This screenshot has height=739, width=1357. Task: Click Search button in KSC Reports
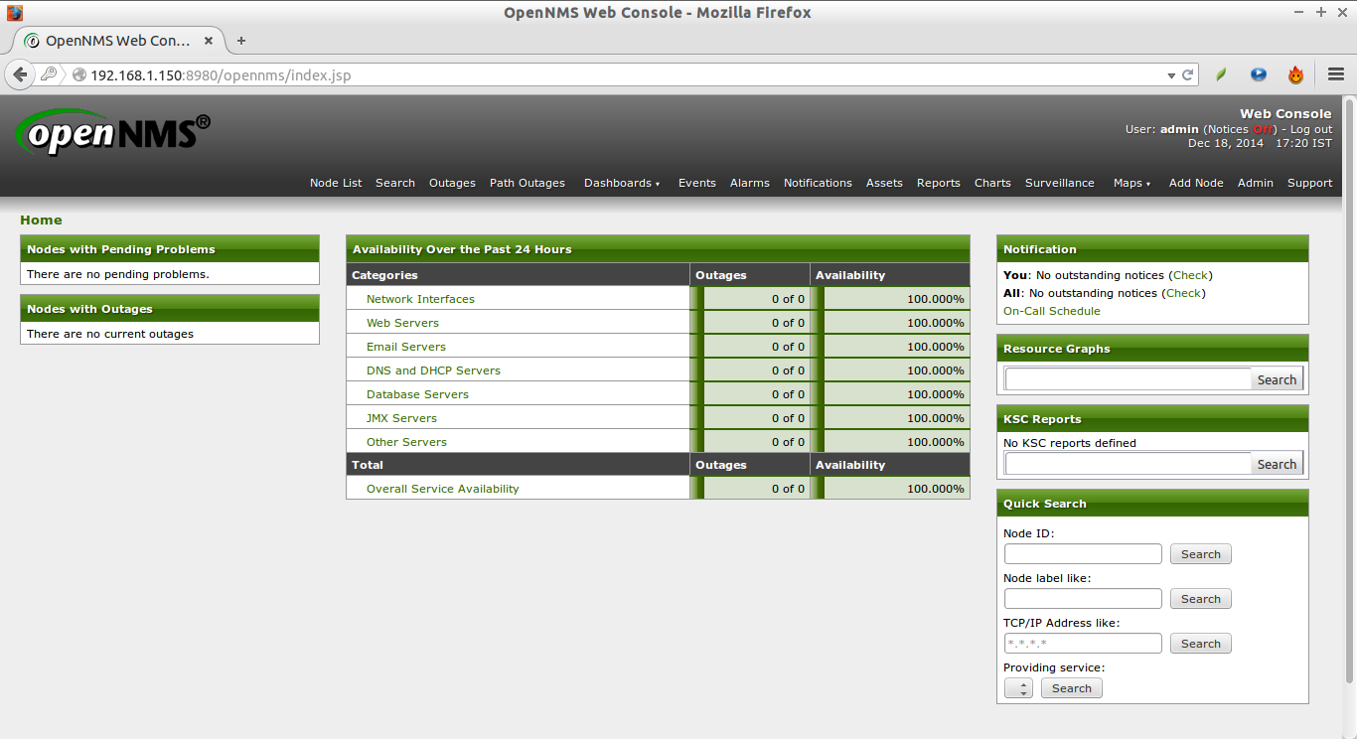1277,464
